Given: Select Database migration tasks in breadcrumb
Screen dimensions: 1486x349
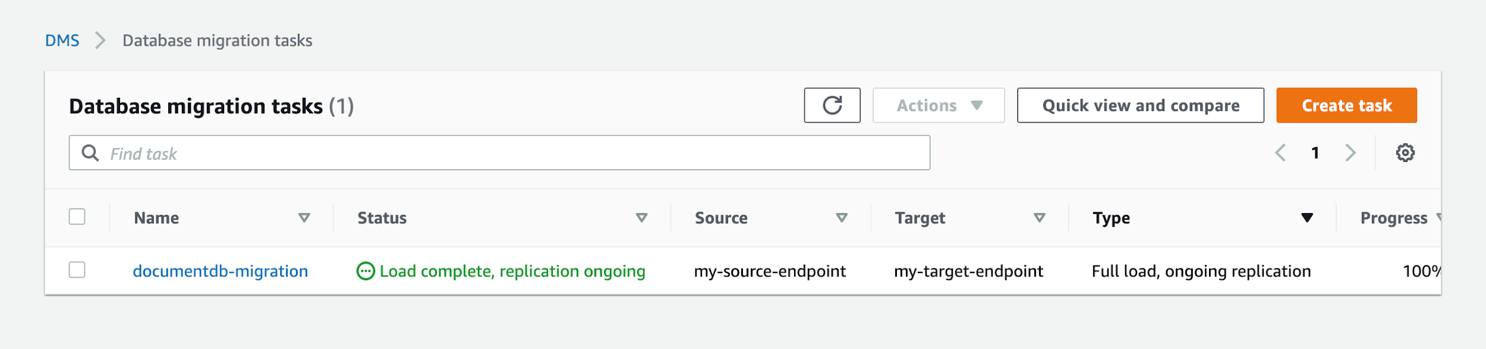Looking at the screenshot, I should pos(216,40).
